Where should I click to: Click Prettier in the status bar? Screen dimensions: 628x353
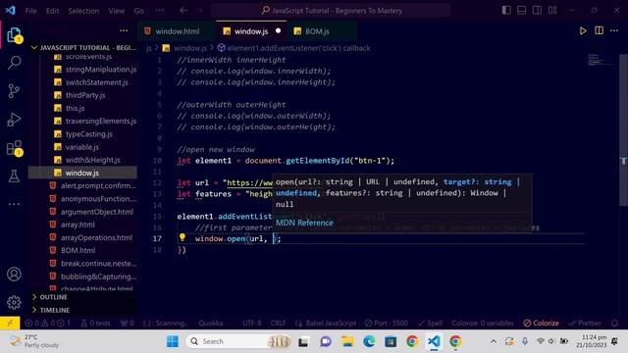tap(585, 323)
